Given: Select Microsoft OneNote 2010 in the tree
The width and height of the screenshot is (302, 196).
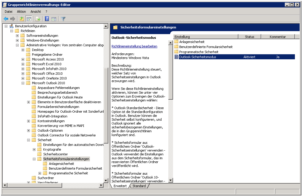Looking at the screenshot, I should 49,78.
